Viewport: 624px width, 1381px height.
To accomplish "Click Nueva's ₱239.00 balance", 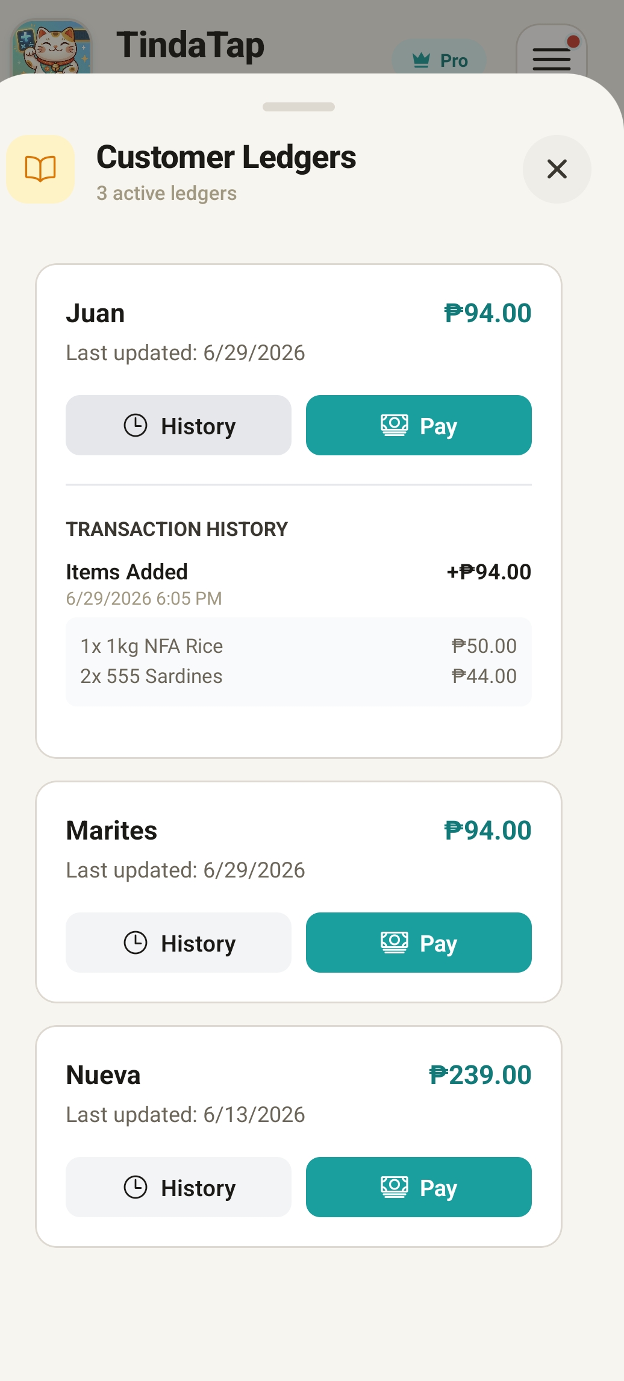I will click(x=480, y=1075).
